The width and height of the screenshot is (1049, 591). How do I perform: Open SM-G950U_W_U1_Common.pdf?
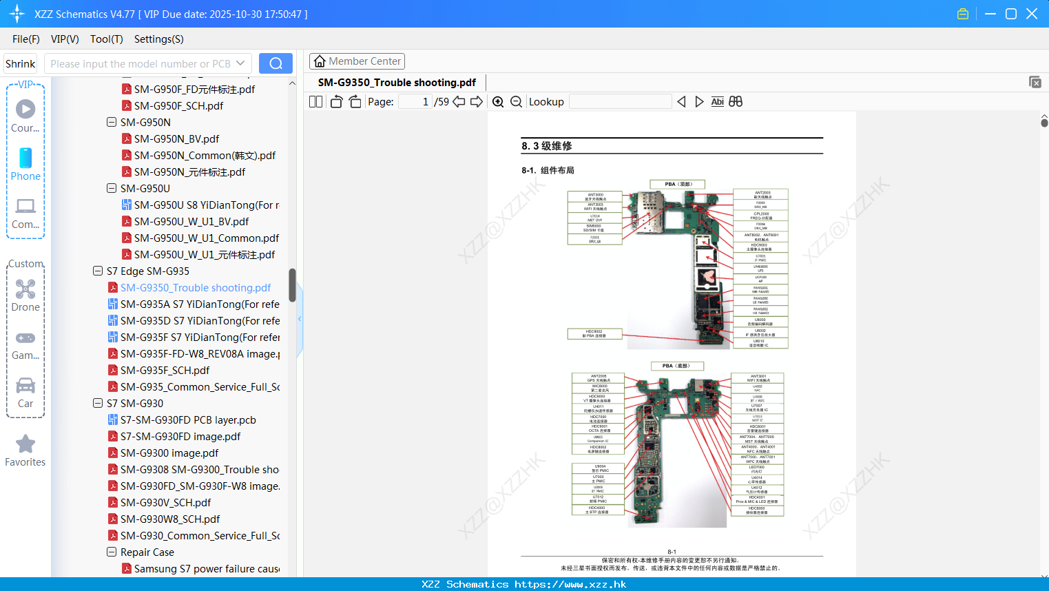pos(207,238)
